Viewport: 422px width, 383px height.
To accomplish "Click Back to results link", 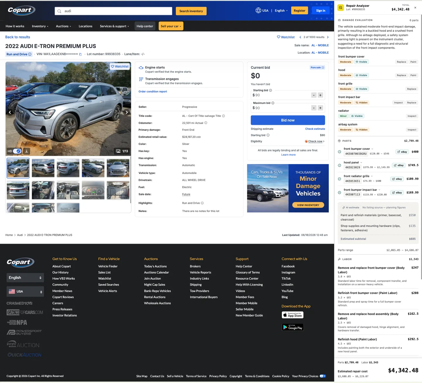I will point(18,37).
